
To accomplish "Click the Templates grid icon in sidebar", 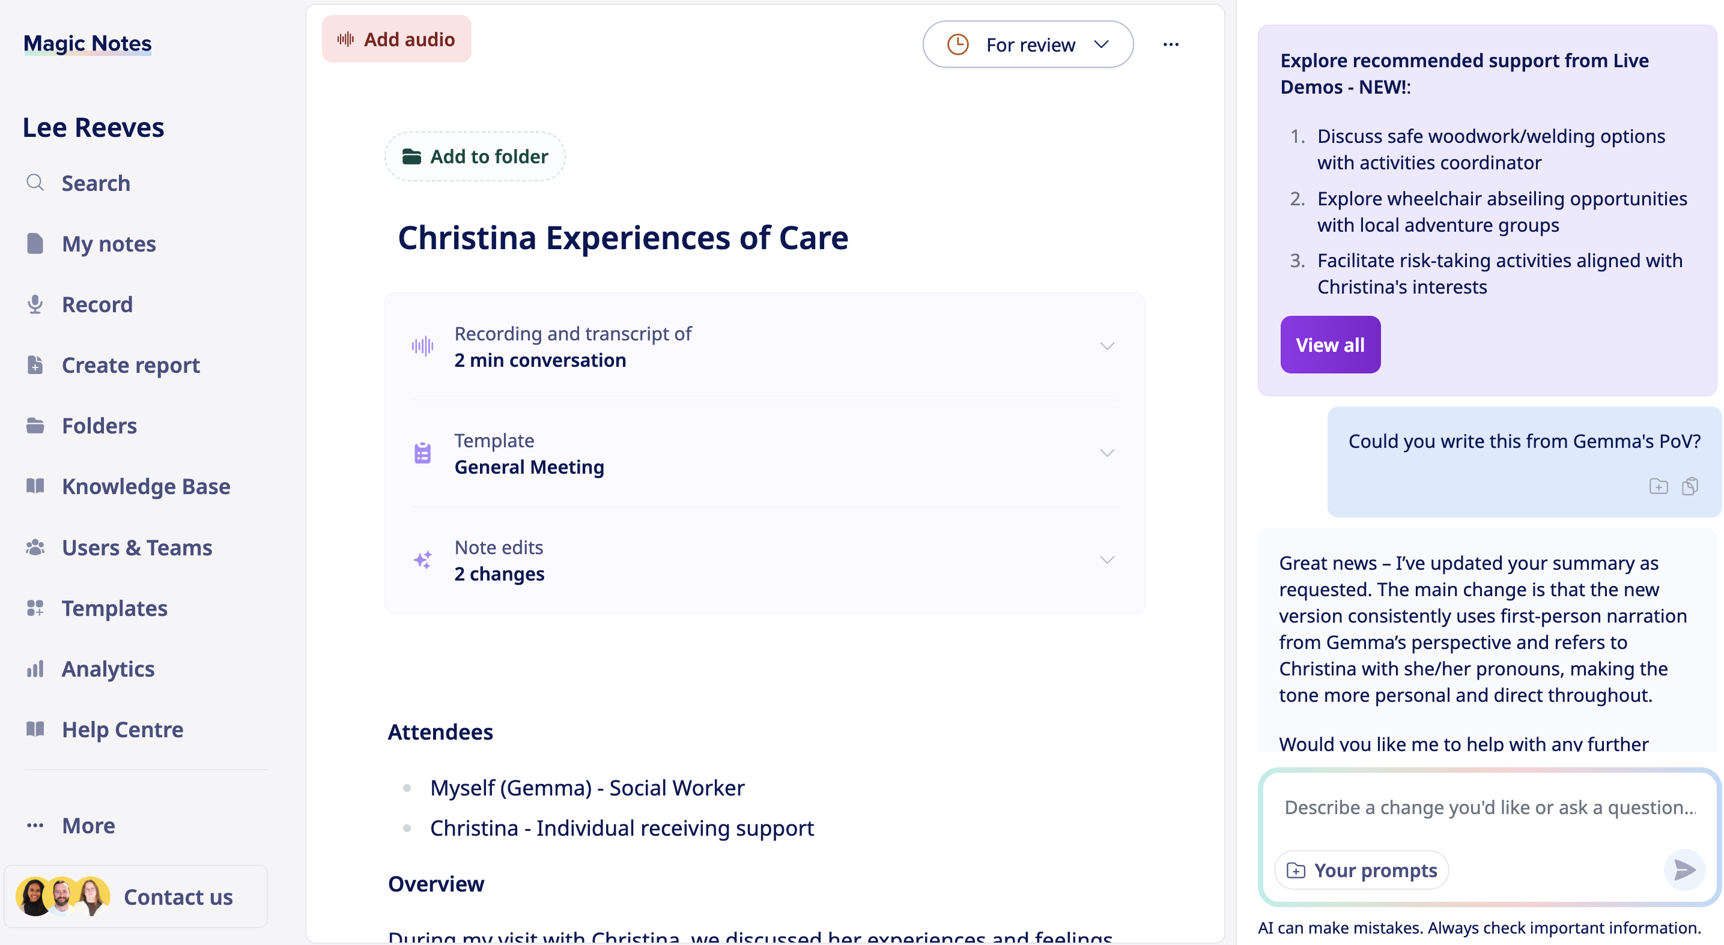I will point(35,608).
